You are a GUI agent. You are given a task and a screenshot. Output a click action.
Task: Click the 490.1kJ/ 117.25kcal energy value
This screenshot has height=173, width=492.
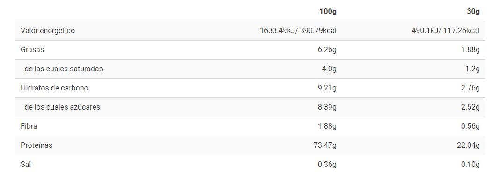[x=446, y=31]
